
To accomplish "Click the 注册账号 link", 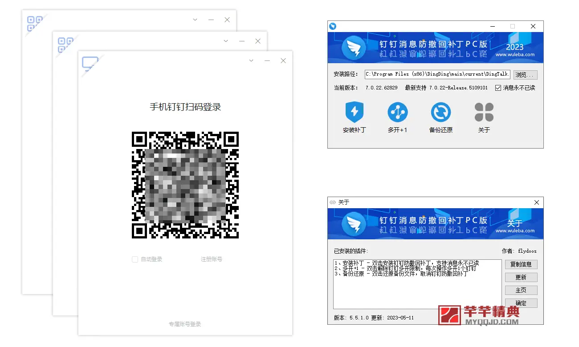I will [x=212, y=259].
